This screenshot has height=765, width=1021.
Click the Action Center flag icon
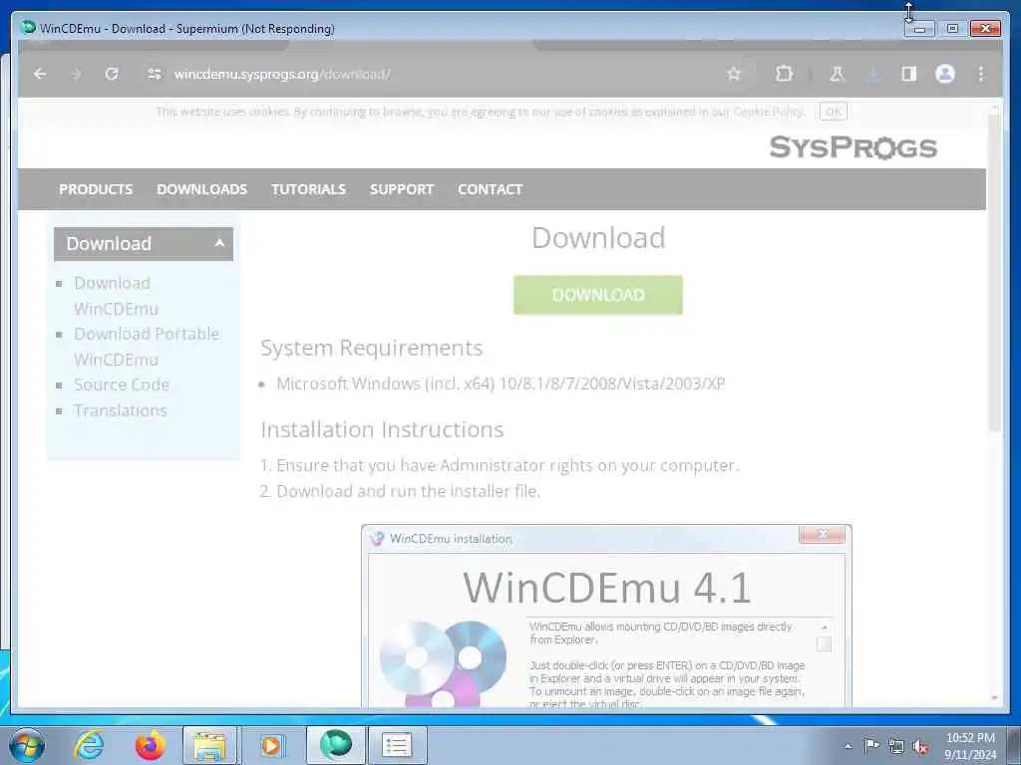pos(871,745)
